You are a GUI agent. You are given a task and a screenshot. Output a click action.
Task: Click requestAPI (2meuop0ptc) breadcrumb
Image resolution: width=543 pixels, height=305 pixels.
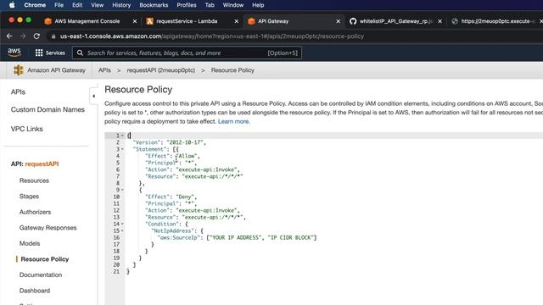160,70
